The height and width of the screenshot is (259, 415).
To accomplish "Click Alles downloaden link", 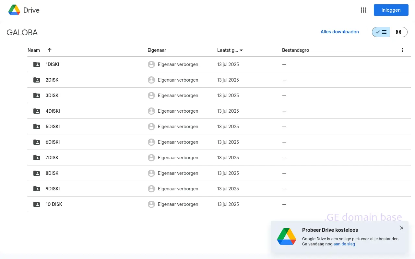I will [x=339, y=32].
